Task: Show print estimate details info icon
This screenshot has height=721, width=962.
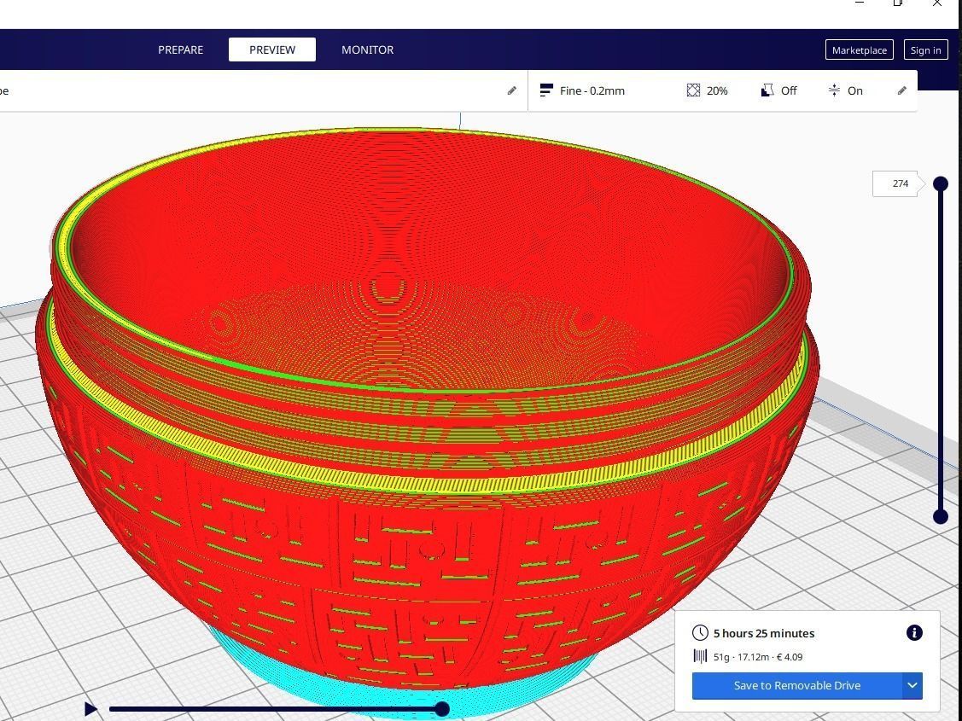Action: point(914,633)
